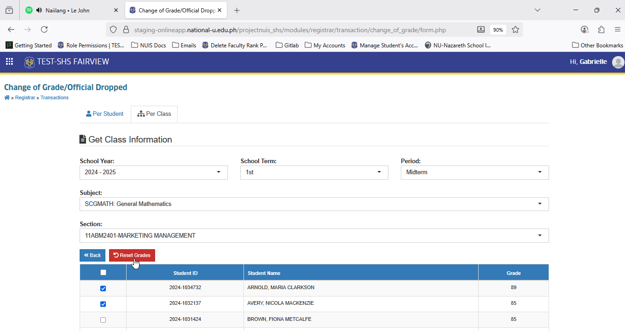Toggle the select-all header checkbox

(103, 273)
